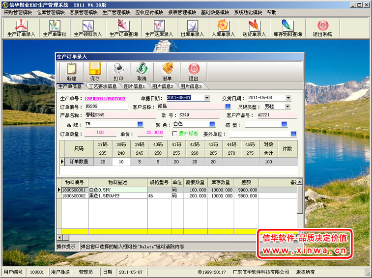Click the materials grid vertical scrollbar
Image resolution: width=372 pixels, height=278 pixels.
tap(300, 201)
